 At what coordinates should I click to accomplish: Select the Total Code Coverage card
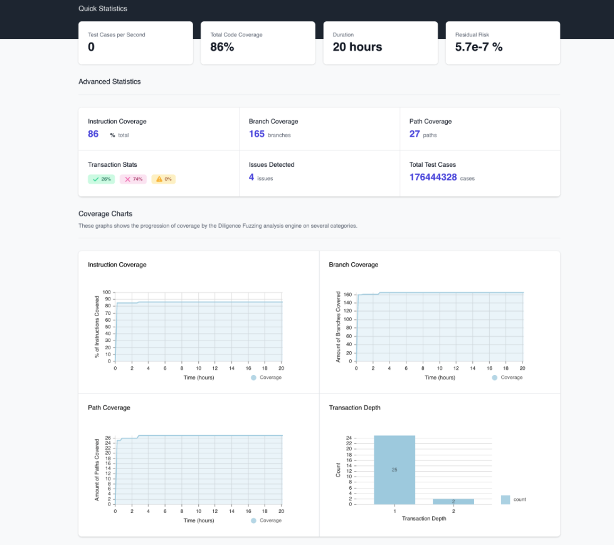click(x=257, y=43)
